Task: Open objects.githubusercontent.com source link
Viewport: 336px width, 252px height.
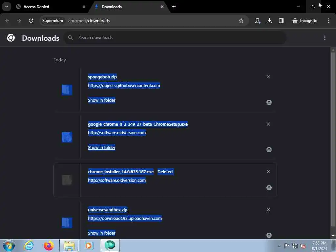Action: pyautogui.click(x=124, y=86)
